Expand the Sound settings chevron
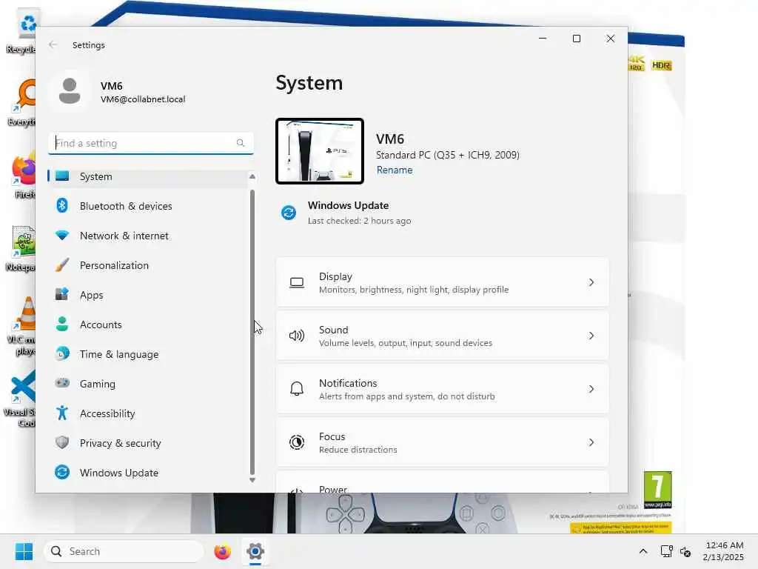This screenshot has width=758, height=569. [591, 336]
